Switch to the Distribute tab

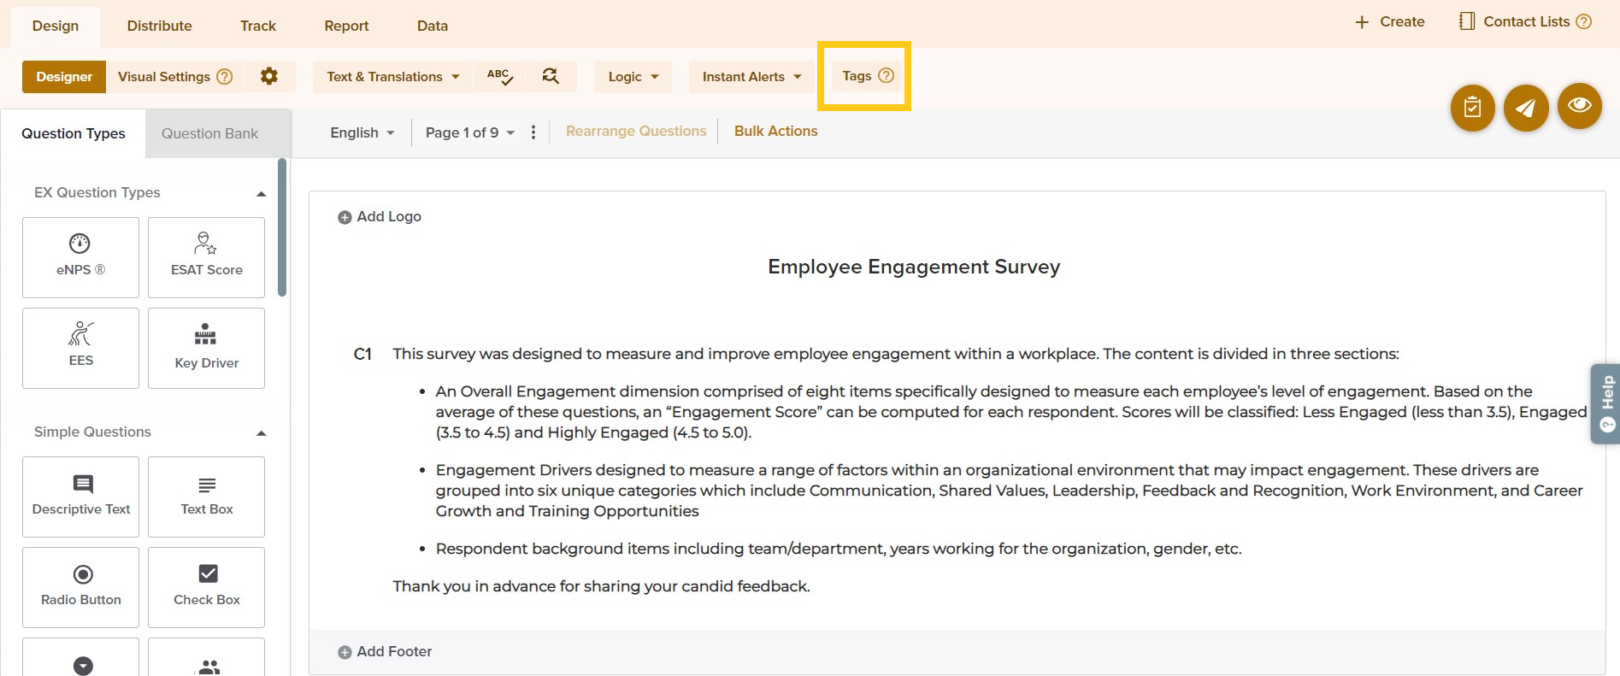point(159,26)
